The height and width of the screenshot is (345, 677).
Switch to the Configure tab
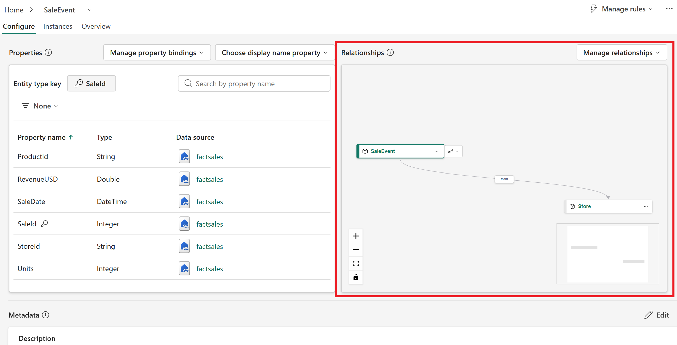pyautogui.click(x=19, y=26)
